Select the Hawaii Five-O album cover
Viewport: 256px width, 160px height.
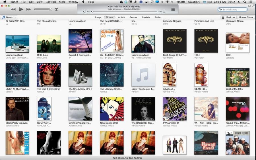[206, 143]
